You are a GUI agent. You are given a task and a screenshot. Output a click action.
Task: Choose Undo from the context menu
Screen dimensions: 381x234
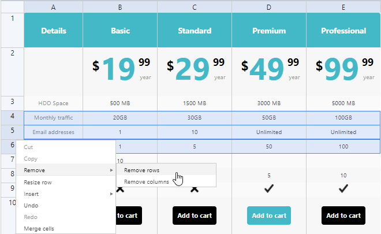tap(31, 206)
